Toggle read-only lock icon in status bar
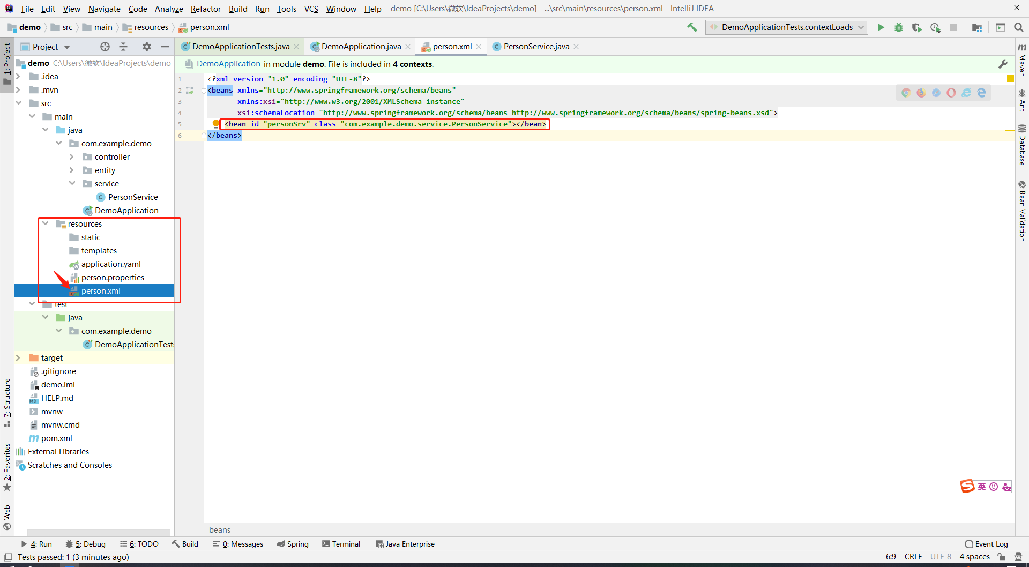 click(1001, 557)
